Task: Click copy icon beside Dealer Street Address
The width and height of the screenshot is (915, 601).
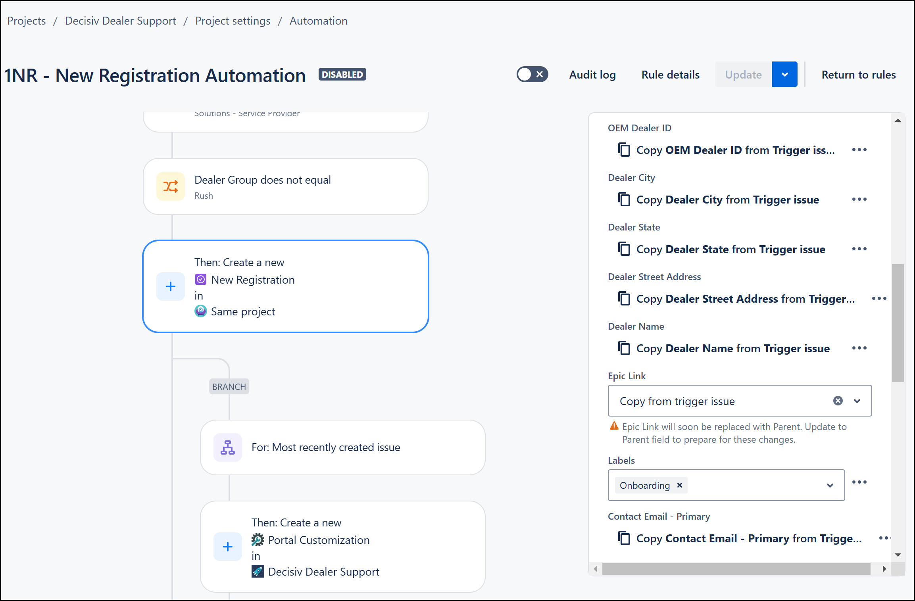Action: [624, 298]
